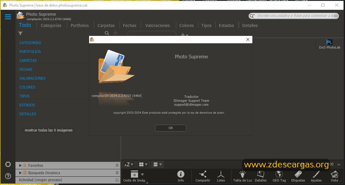Image resolution: width=345 pixels, height=185 pixels.
Task: Click the Photo Supreme logo in header
Action: [x=20, y=16]
